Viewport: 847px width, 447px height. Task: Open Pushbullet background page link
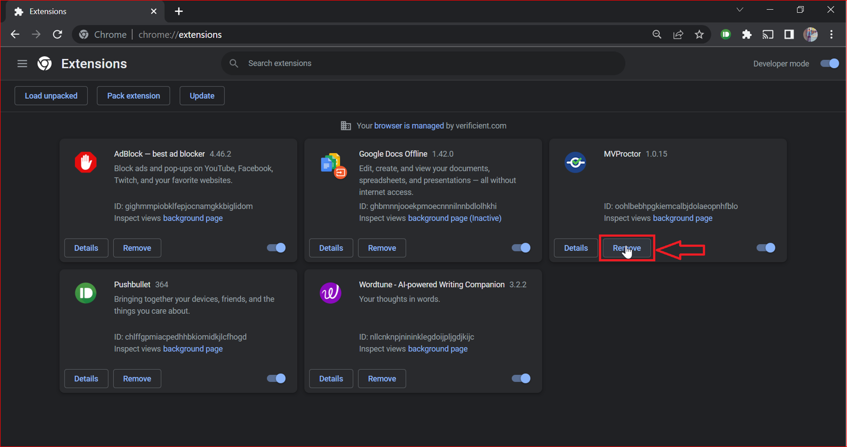[193, 349]
